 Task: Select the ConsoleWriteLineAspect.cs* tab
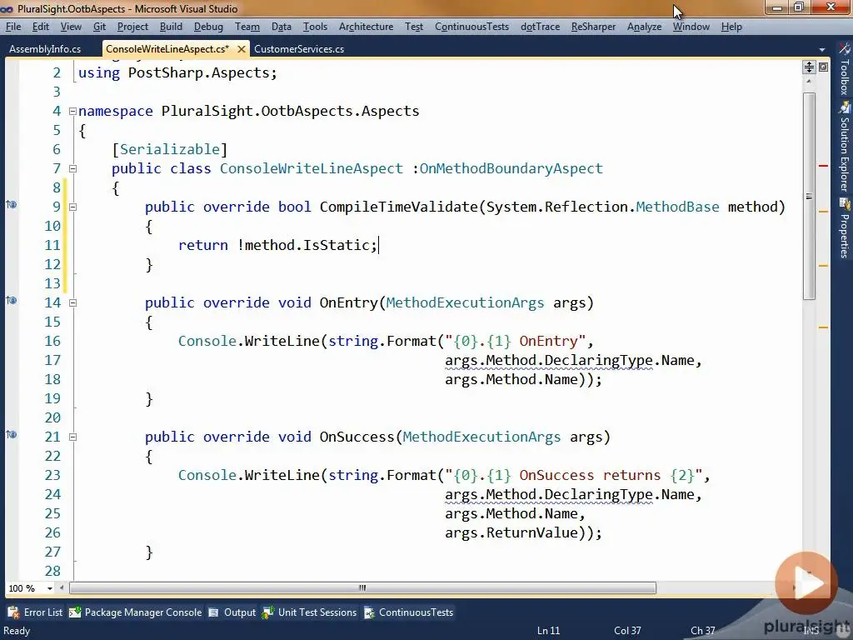tap(167, 49)
